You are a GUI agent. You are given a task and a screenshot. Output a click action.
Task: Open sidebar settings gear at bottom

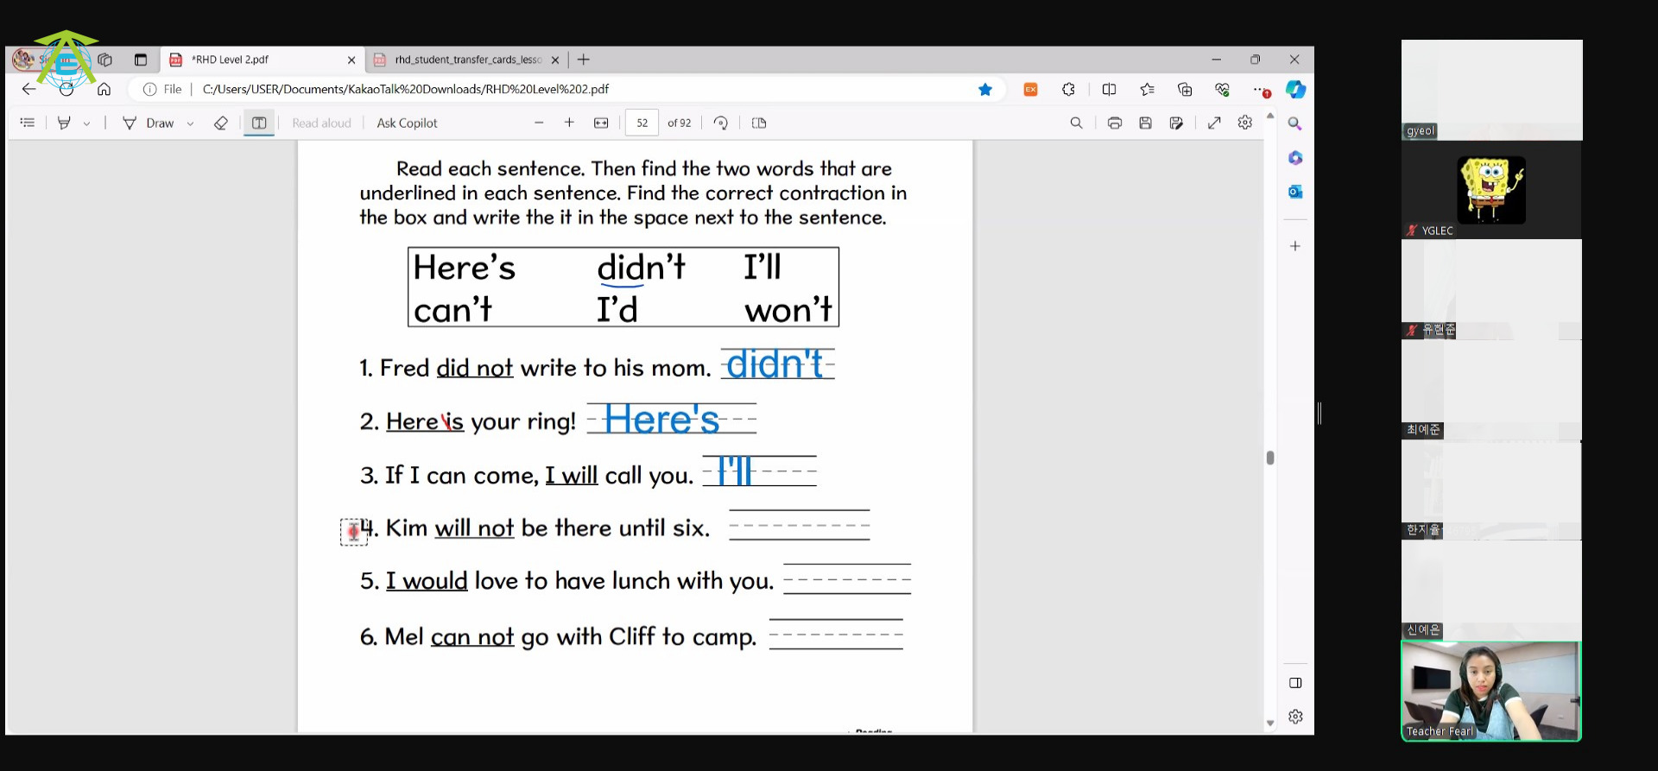click(1295, 717)
